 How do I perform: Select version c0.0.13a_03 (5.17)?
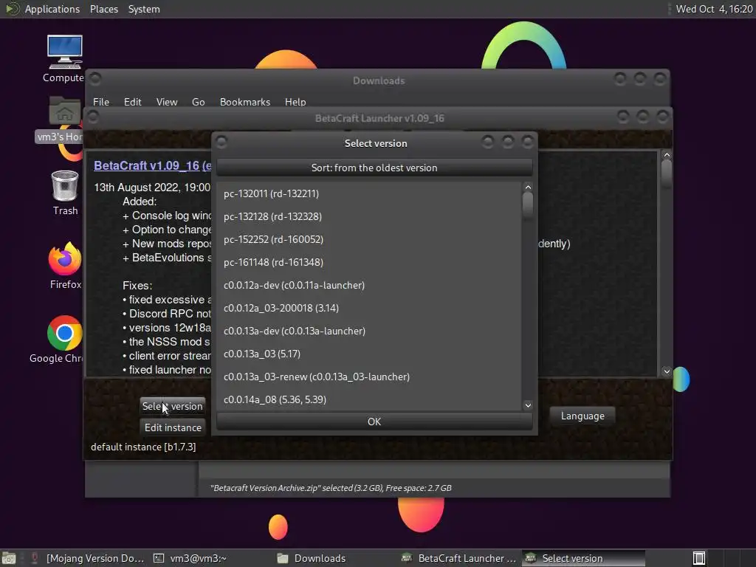pos(369,354)
